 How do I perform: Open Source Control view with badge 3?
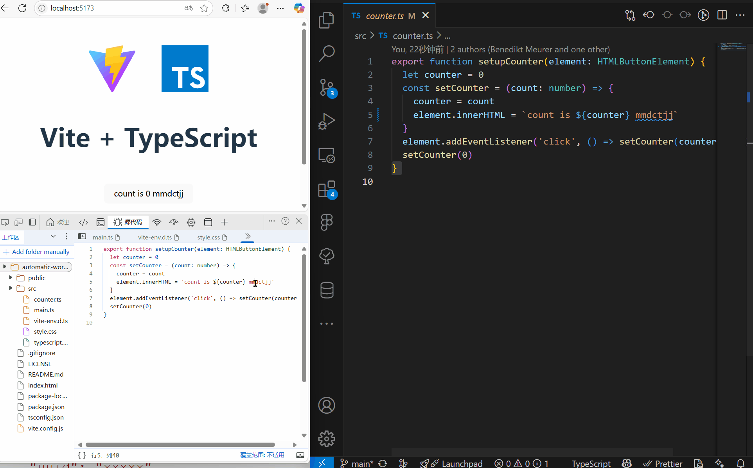click(x=327, y=88)
